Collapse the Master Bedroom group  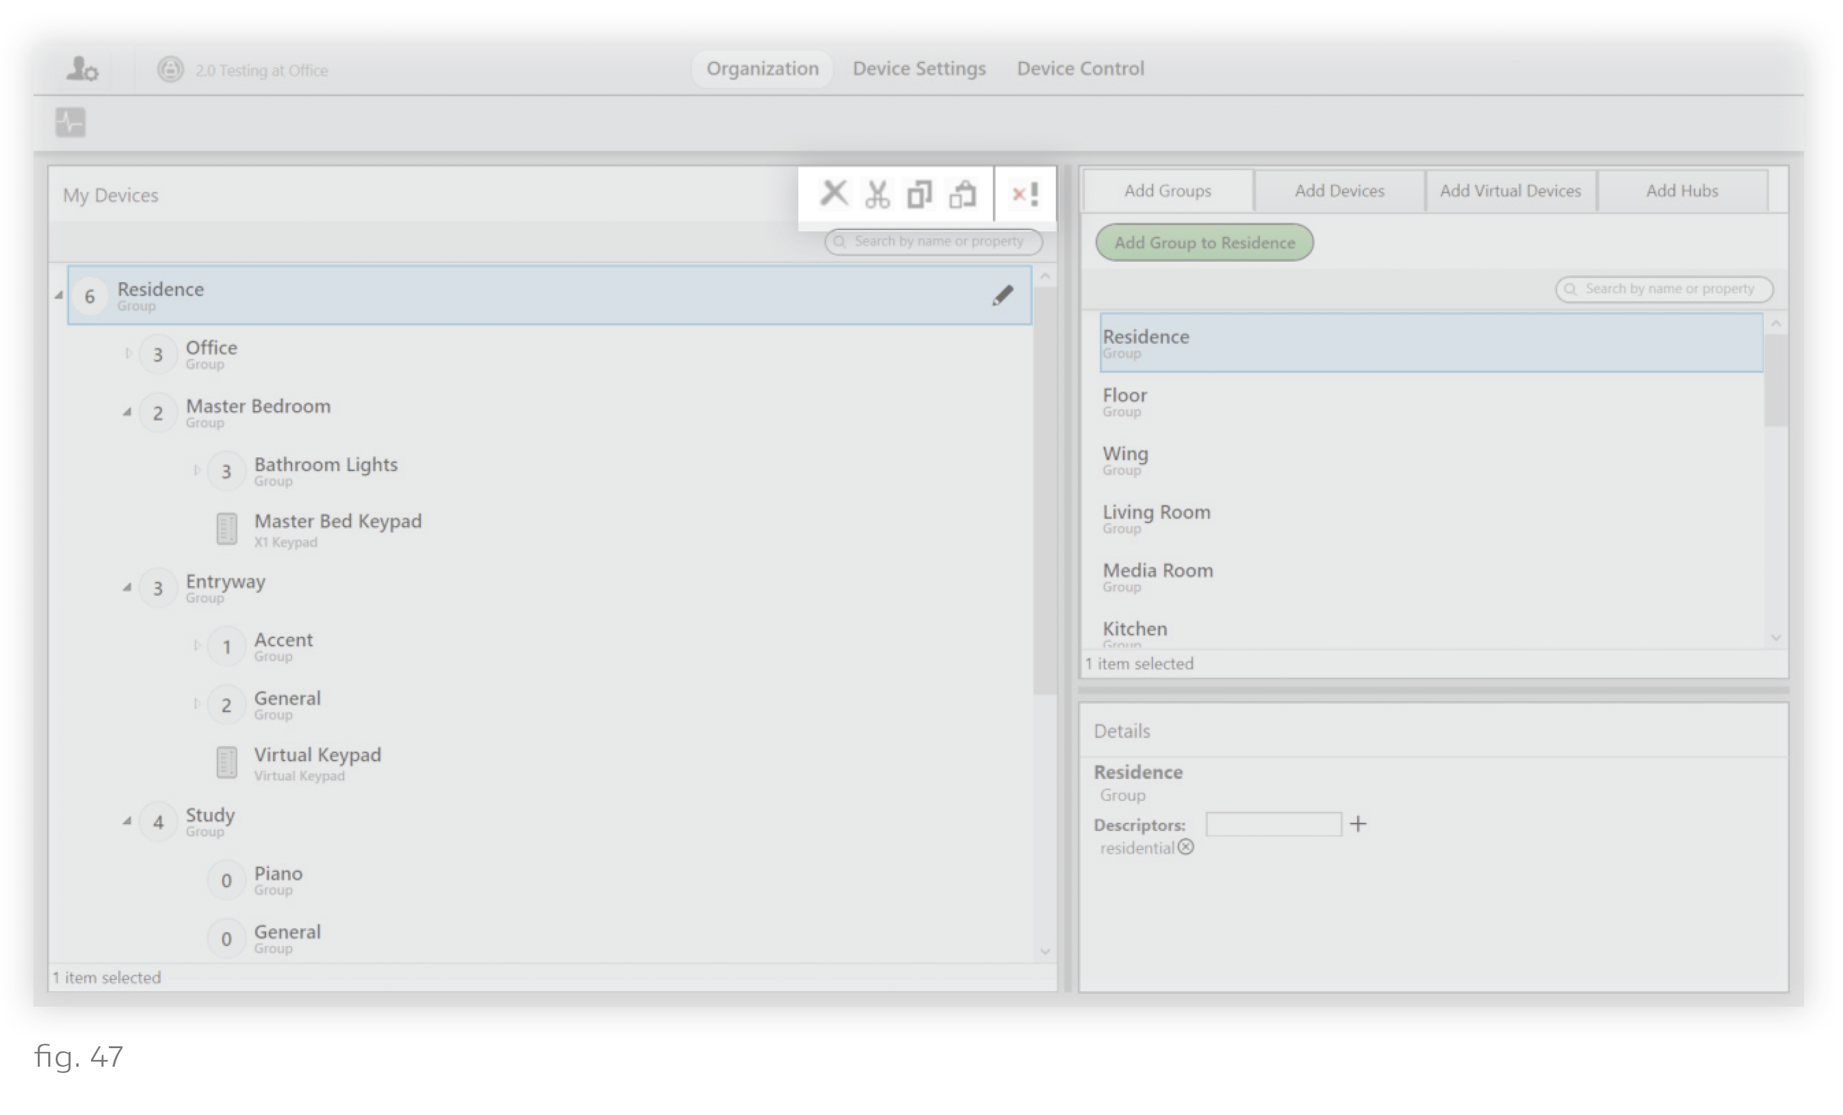(x=127, y=412)
